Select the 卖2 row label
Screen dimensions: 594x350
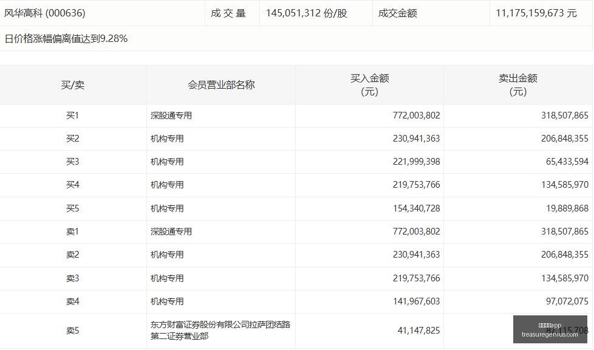click(x=73, y=255)
